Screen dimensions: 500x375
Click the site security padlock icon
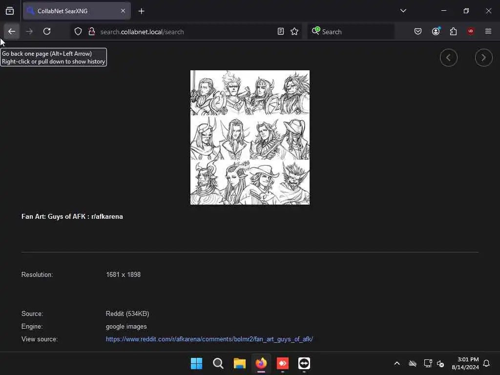[x=92, y=32]
